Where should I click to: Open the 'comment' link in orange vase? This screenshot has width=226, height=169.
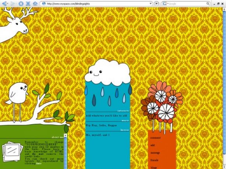click(155, 138)
